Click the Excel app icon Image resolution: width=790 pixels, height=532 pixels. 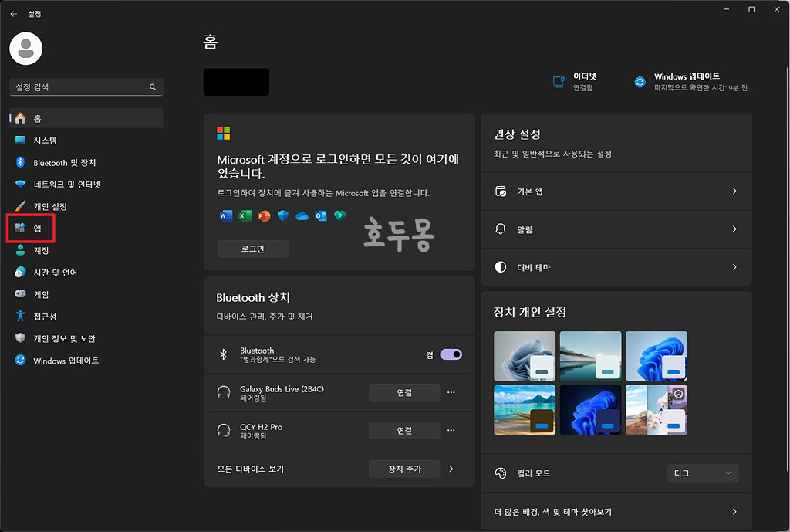coord(245,216)
